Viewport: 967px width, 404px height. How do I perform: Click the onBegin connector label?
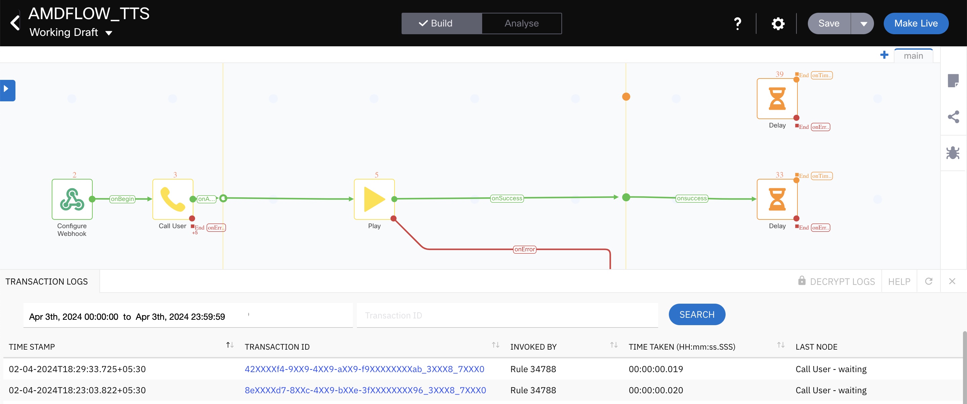(x=122, y=199)
